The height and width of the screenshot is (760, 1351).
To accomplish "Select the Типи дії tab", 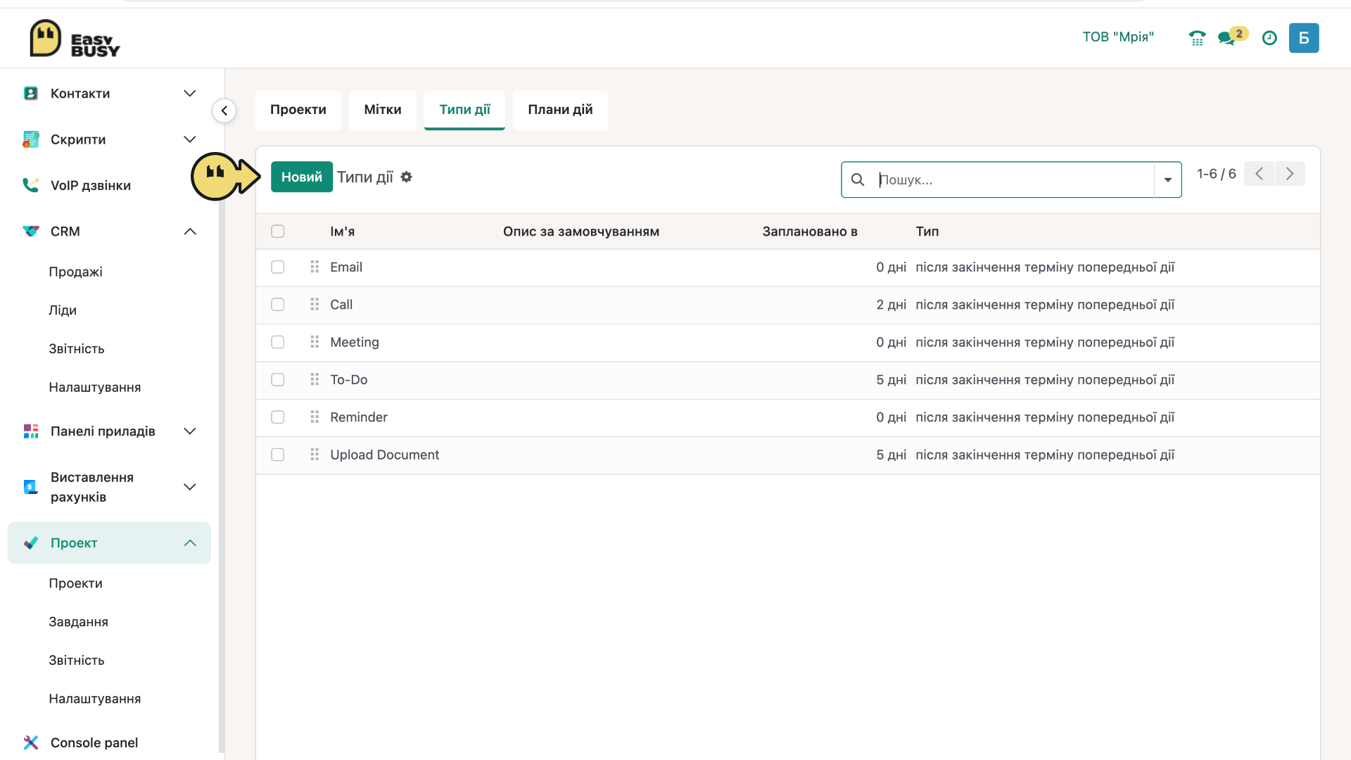I will click(464, 110).
